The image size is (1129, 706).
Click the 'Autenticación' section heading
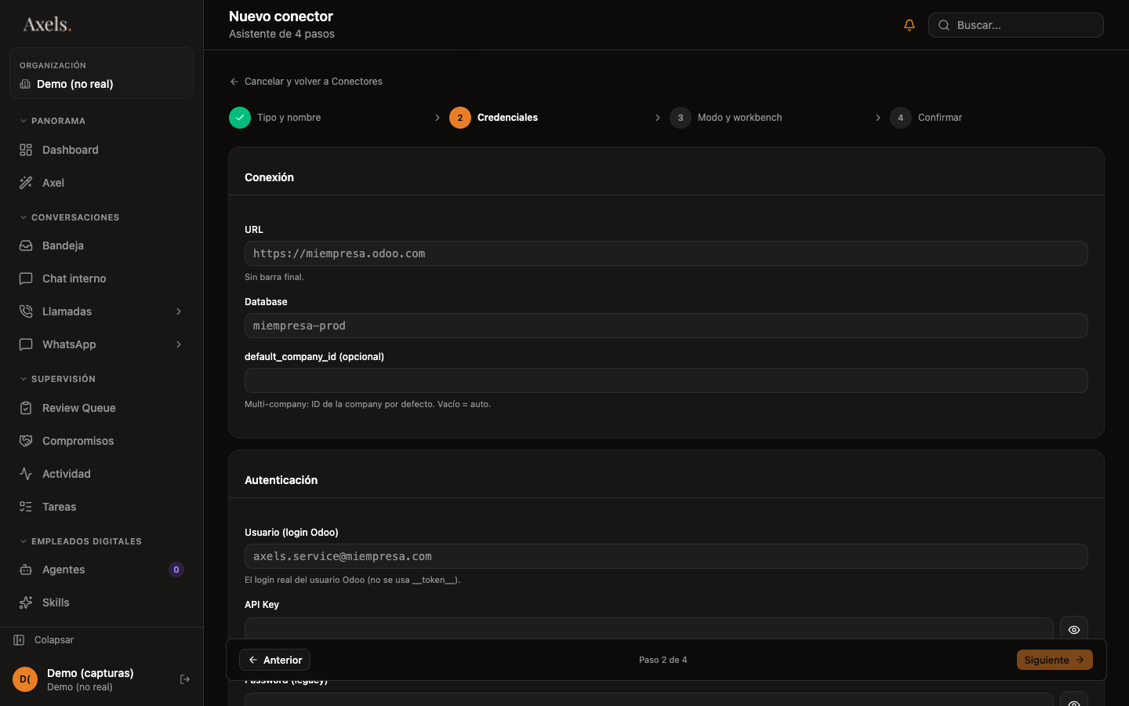point(281,480)
